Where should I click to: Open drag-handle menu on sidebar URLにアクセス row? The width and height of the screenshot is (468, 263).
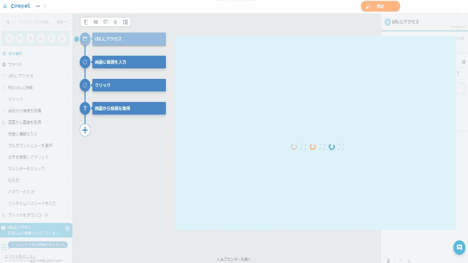coord(68,76)
